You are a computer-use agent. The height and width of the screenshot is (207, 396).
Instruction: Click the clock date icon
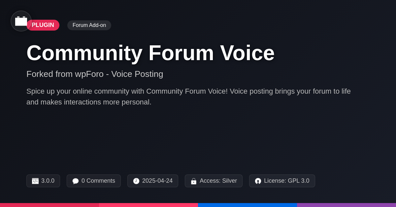coord(136,181)
